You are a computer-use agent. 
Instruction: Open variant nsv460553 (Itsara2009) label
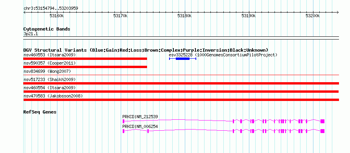pyautogui.click(x=50, y=55)
